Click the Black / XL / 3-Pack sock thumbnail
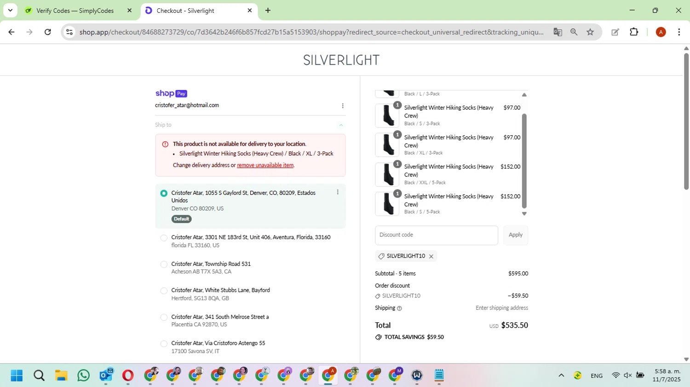 pyautogui.click(x=387, y=145)
